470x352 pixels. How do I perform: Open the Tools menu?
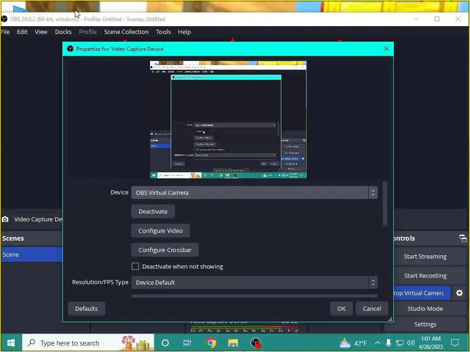tap(163, 32)
